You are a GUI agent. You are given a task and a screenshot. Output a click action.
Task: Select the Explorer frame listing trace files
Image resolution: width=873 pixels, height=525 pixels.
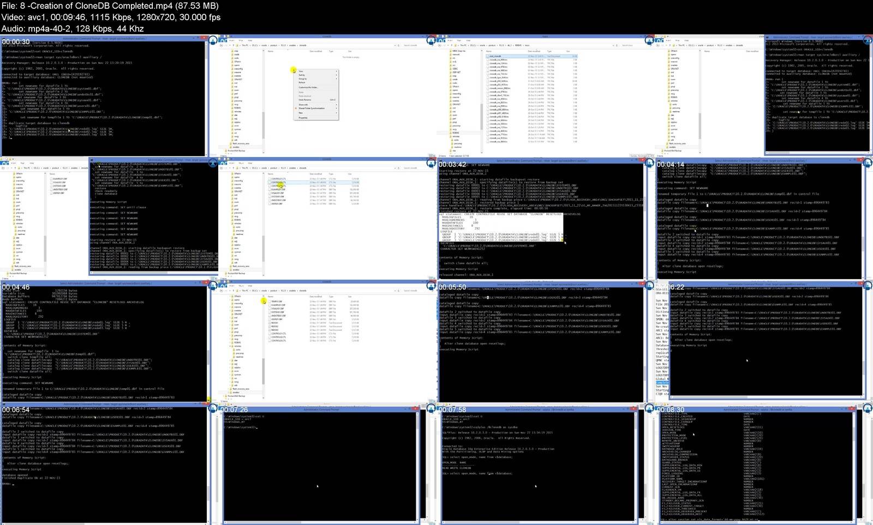click(x=545, y=96)
